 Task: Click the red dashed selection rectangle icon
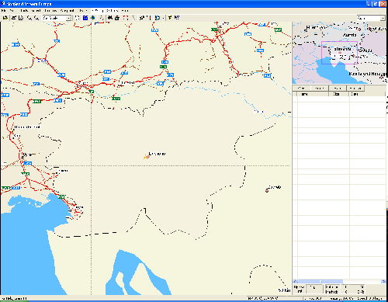pos(126,18)
